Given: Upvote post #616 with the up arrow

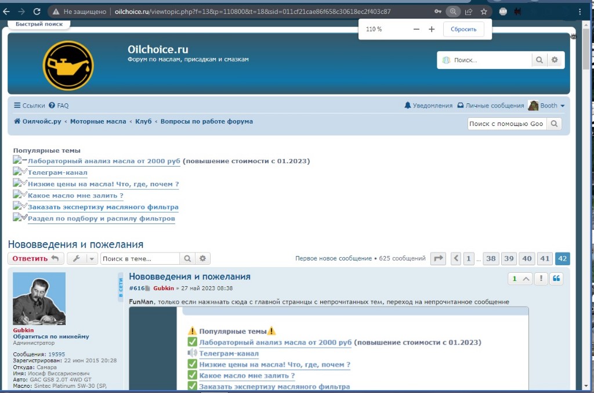Looking at the screenshot, I should point(526,279).
